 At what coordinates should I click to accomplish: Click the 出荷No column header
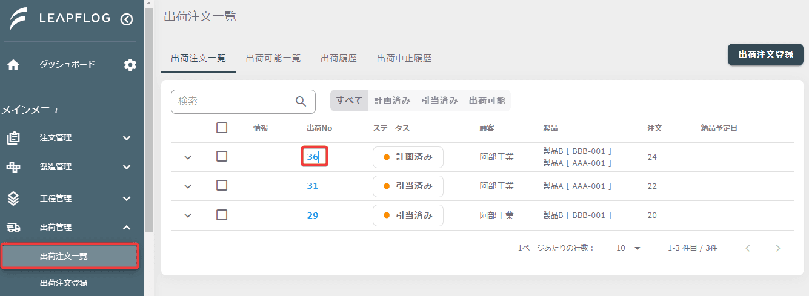[x=319, y=128]
